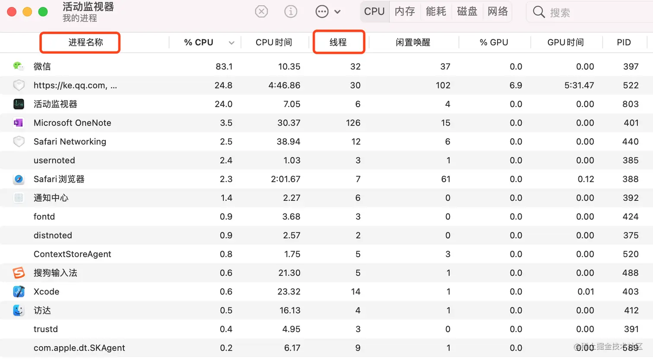This screenshot has height=361, width=653.
Task: Switch to the 网络 tab
Action: click(x=498, y=11)
